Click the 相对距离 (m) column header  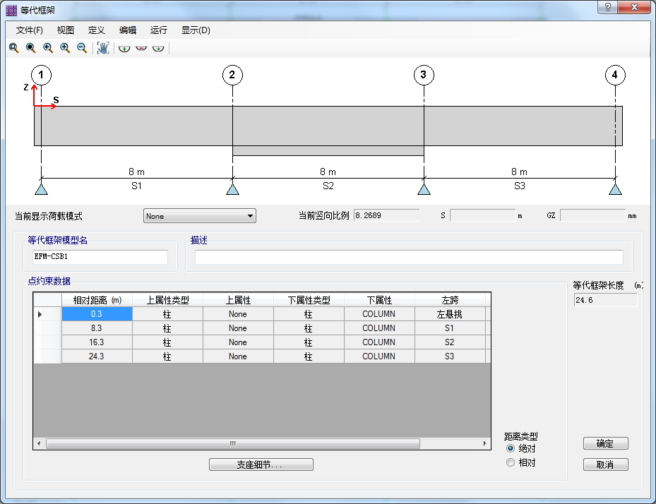point(97,300)
